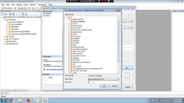Click the Object Explorer horizontal scrollbar
Screen dimensions: 184x103
(15, 90)
